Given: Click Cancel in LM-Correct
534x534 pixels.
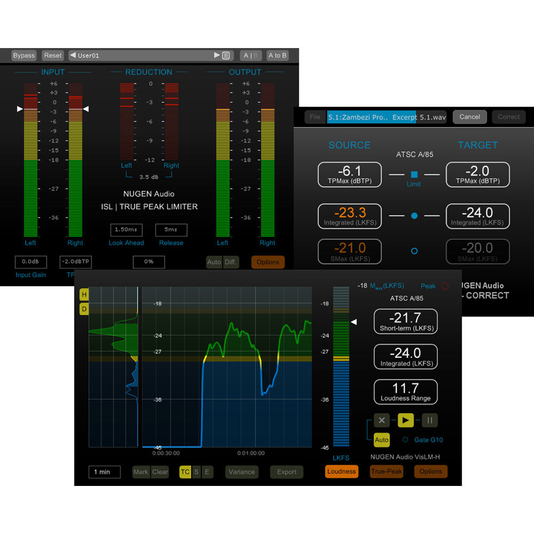Looking at the screenshot, I should click(x=469, y=117).
